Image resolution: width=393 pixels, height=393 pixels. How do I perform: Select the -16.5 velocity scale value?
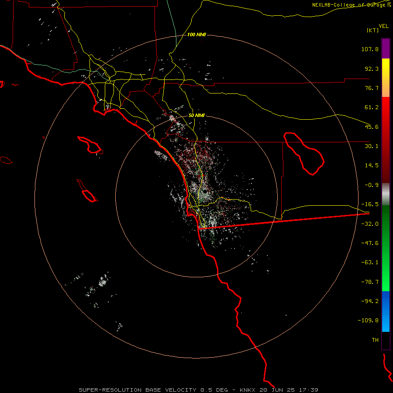click(x=370, y=204)
